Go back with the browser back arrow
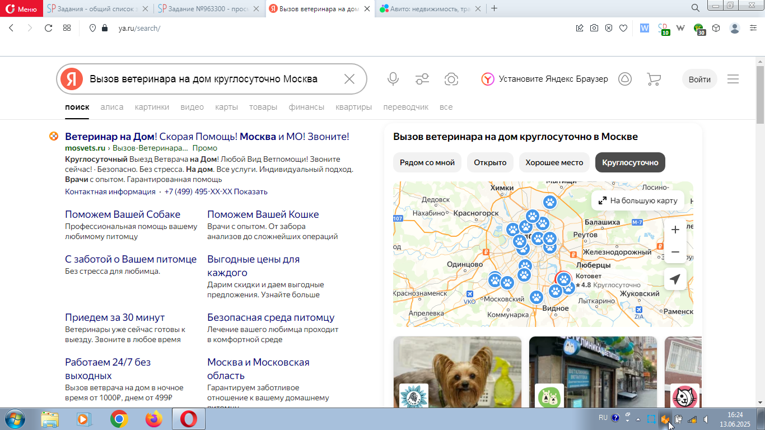The width and height of the screenshot is (765, 430). point(11,28)
